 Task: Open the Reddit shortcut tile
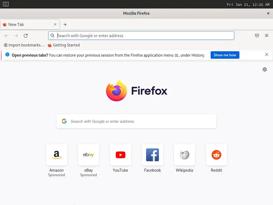coord(216,155)
